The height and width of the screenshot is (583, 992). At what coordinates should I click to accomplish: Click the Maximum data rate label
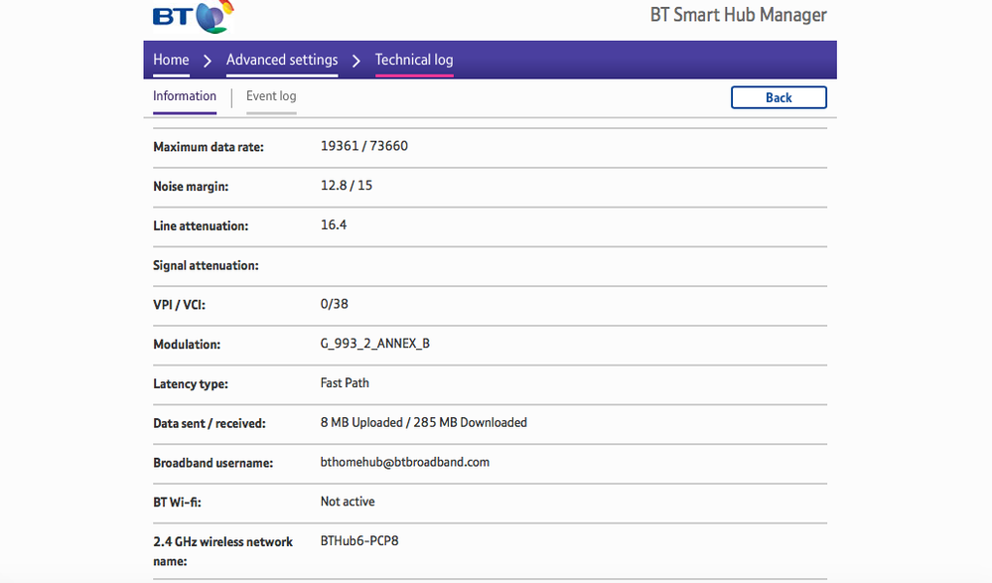[x=209, y=147]
